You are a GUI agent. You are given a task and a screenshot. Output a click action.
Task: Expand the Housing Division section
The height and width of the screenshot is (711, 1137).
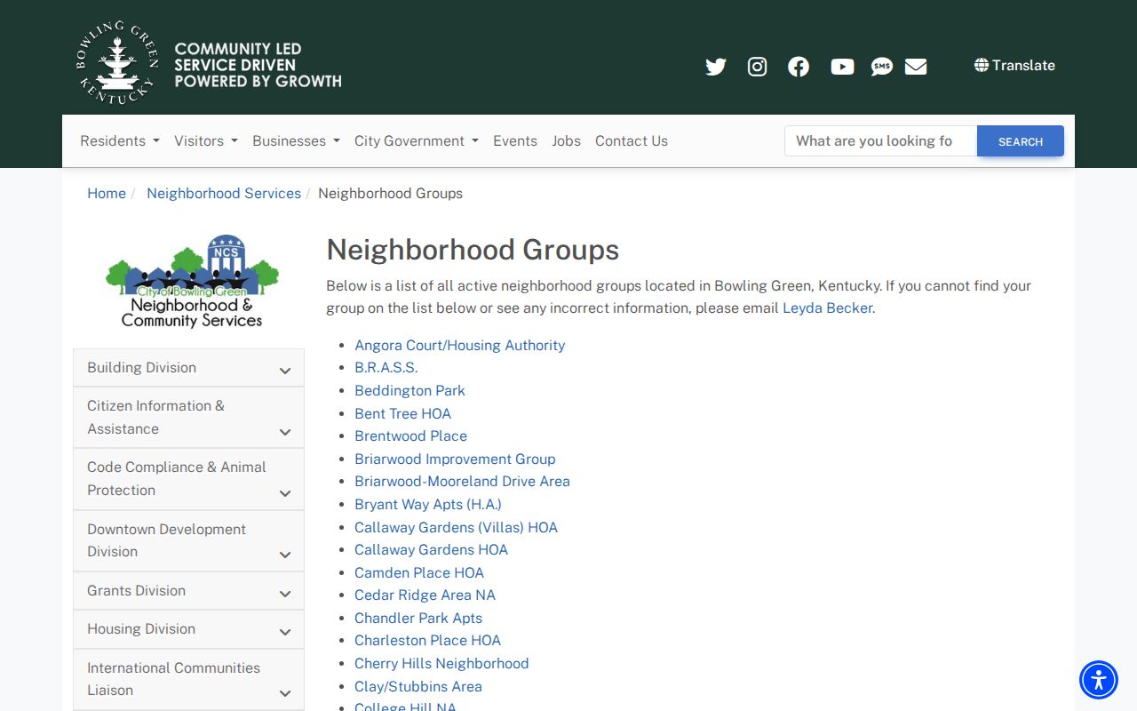point(188,629)
